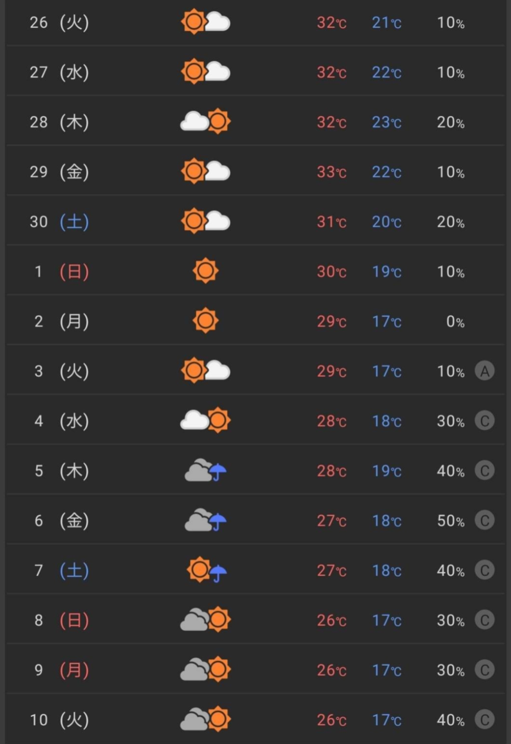Click the sunny weather icon for day 1 (日)
Image resolution: width=511 pixels, height=744 pixels.
point(206,271)
